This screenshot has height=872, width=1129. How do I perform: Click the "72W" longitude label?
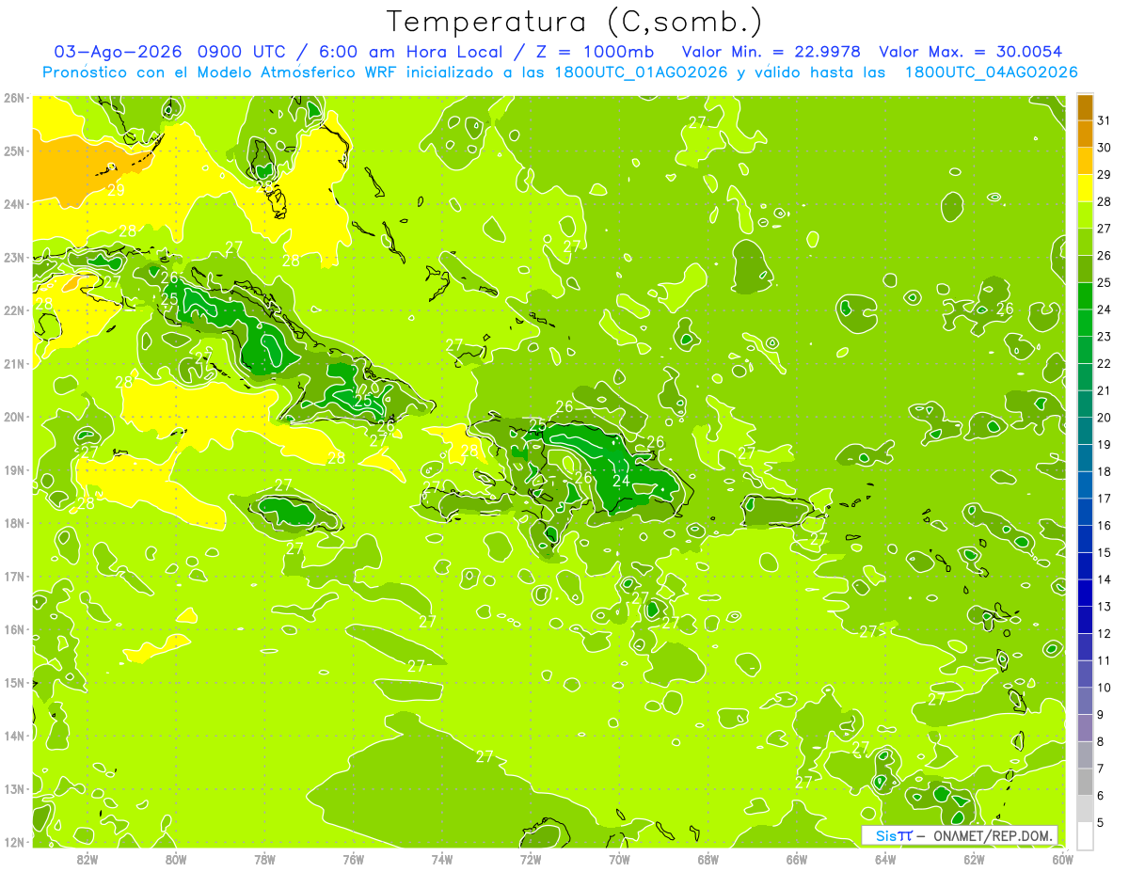click(x=531, y=859)
